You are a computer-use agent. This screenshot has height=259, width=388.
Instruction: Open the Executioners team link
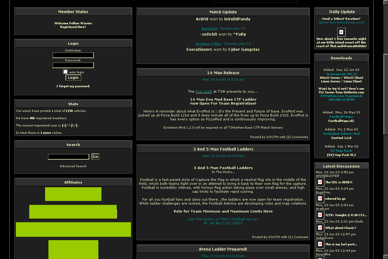199,50
